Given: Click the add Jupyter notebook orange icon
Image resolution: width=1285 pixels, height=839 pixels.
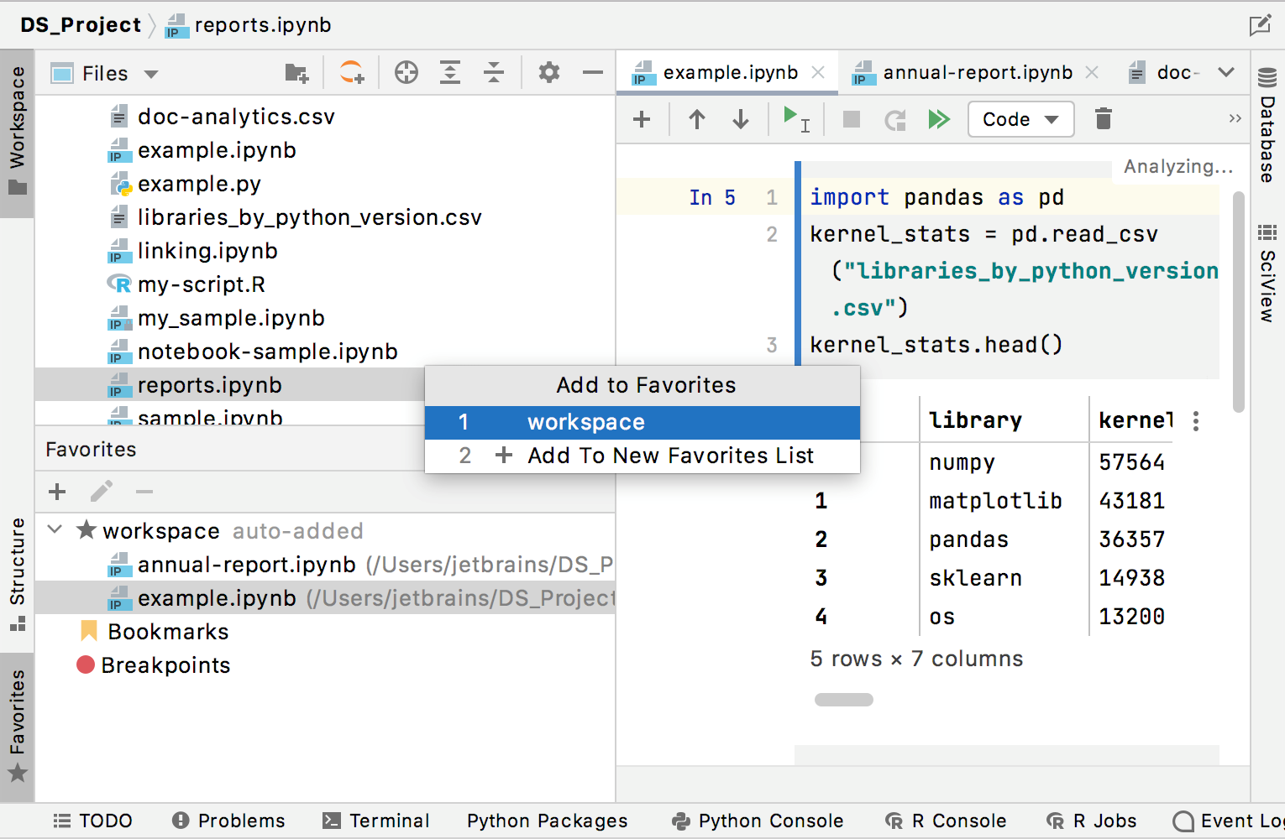Looking at the screenshot, I should point(352,73).
